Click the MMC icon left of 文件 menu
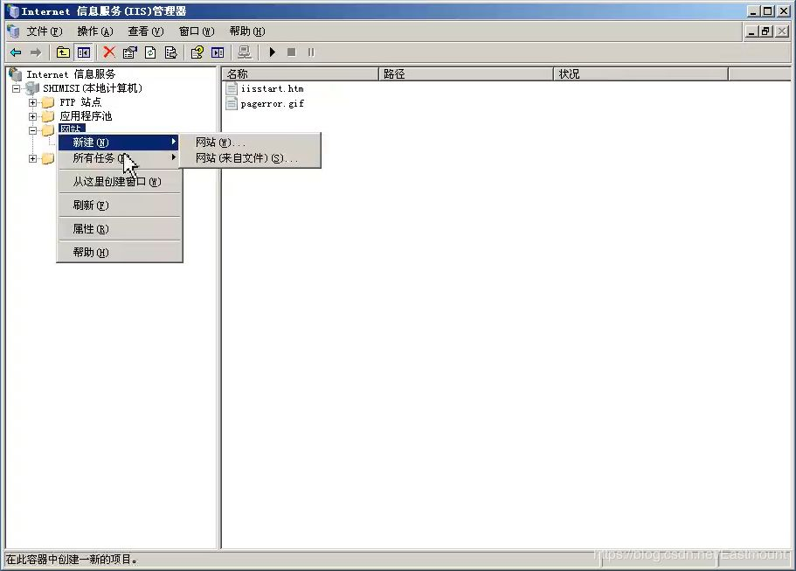This screenshot has height=571, width=796. click(13, 31)
